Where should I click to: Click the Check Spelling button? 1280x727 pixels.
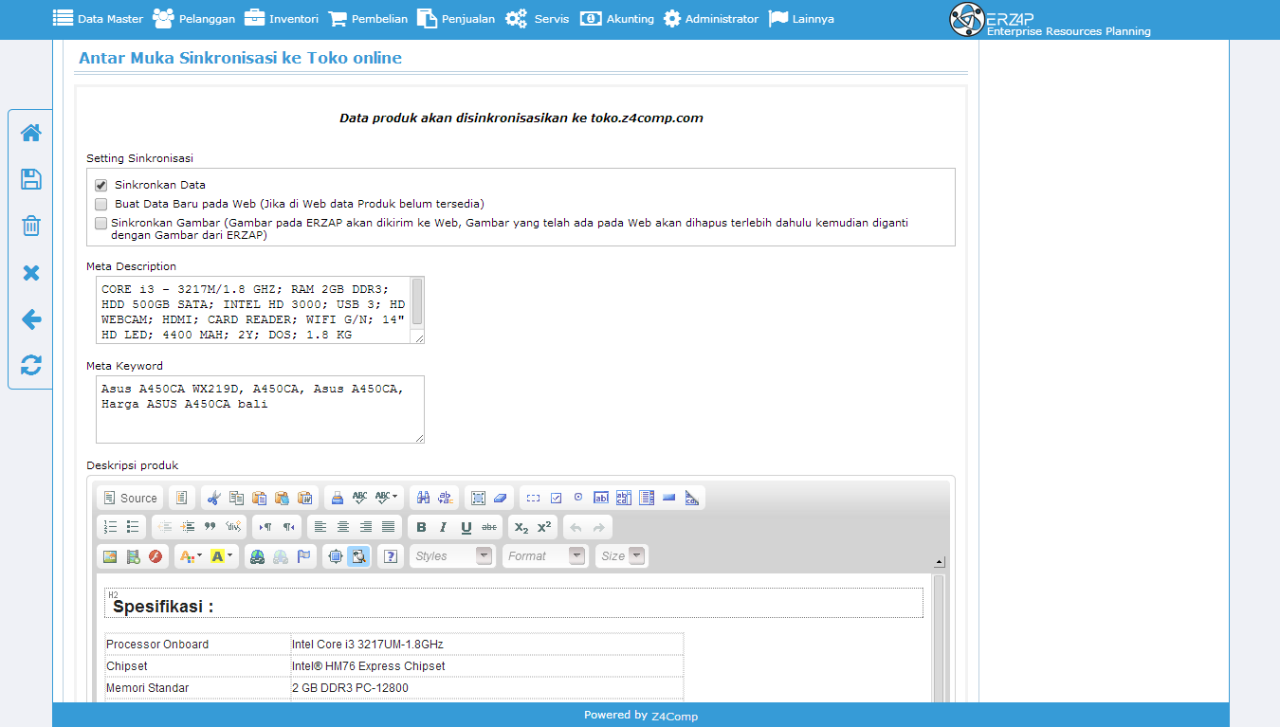(x=359, y=499)
